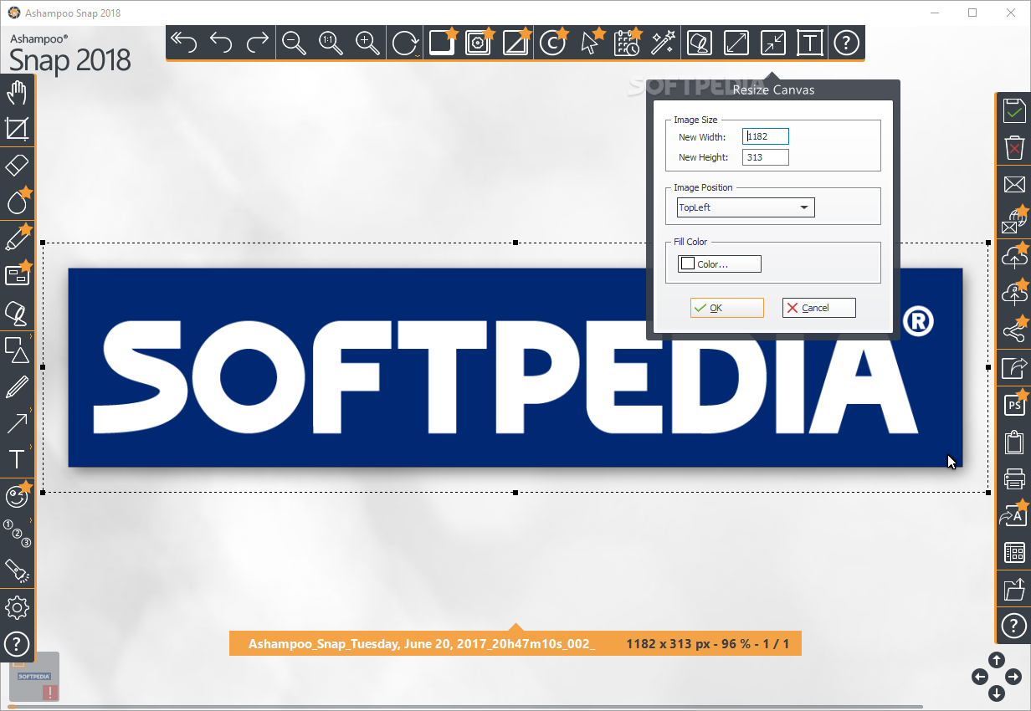Select the pencil drawing tool

tap(17, 386)
